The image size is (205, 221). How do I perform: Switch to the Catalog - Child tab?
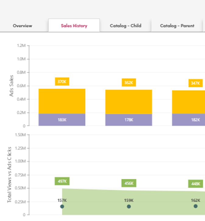coord(125,26)
